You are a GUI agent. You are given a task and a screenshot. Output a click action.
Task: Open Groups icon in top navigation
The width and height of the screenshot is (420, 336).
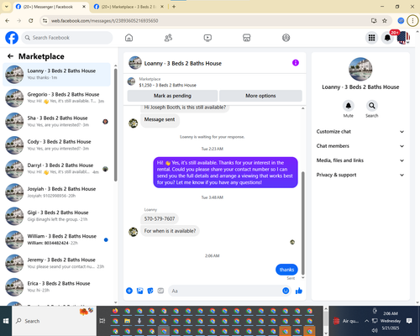click(x=286, y=38)
